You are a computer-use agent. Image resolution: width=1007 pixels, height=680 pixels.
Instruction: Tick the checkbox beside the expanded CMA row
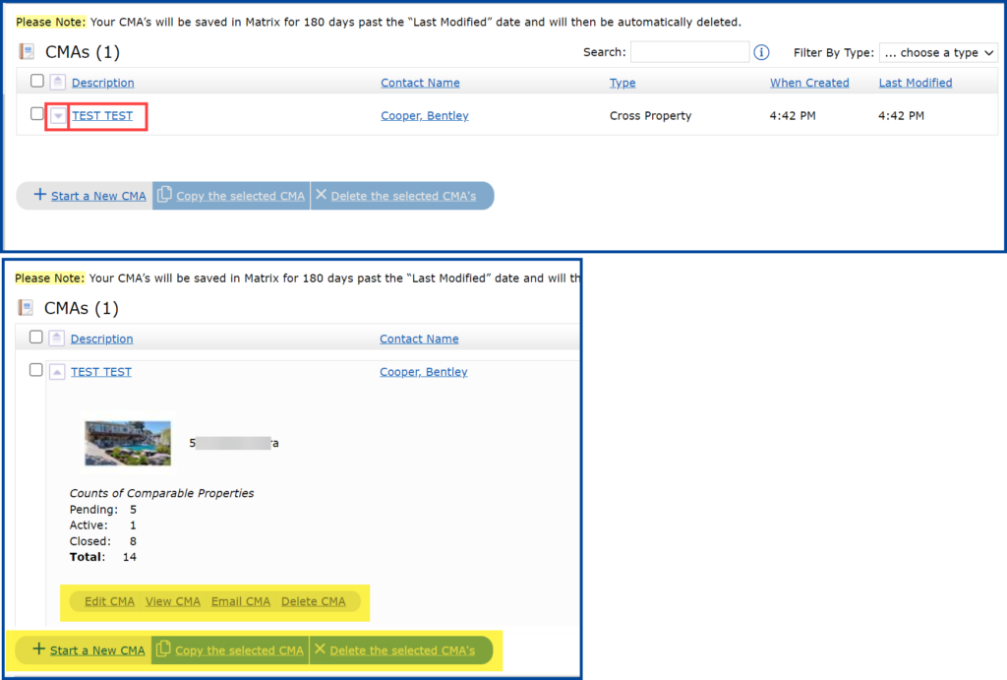pos(36,371)
